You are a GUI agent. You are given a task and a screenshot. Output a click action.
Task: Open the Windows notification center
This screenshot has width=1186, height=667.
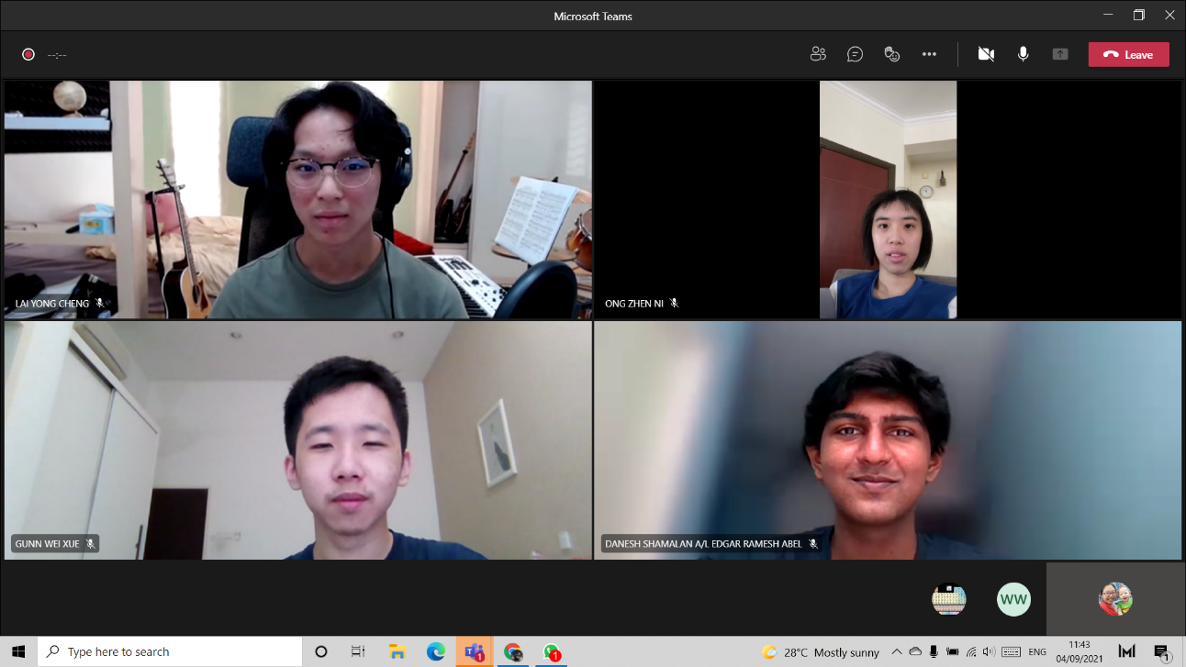click(x=1162, y=652)
